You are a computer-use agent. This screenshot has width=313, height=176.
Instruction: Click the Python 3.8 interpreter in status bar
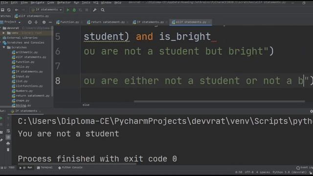[289, 172]
